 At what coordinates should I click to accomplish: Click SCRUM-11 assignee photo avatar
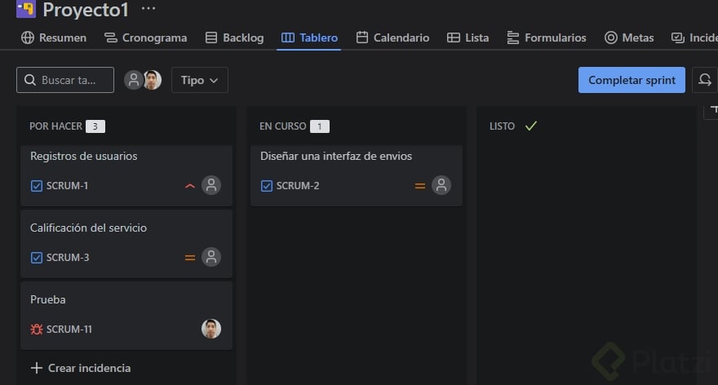click(211, 330)
